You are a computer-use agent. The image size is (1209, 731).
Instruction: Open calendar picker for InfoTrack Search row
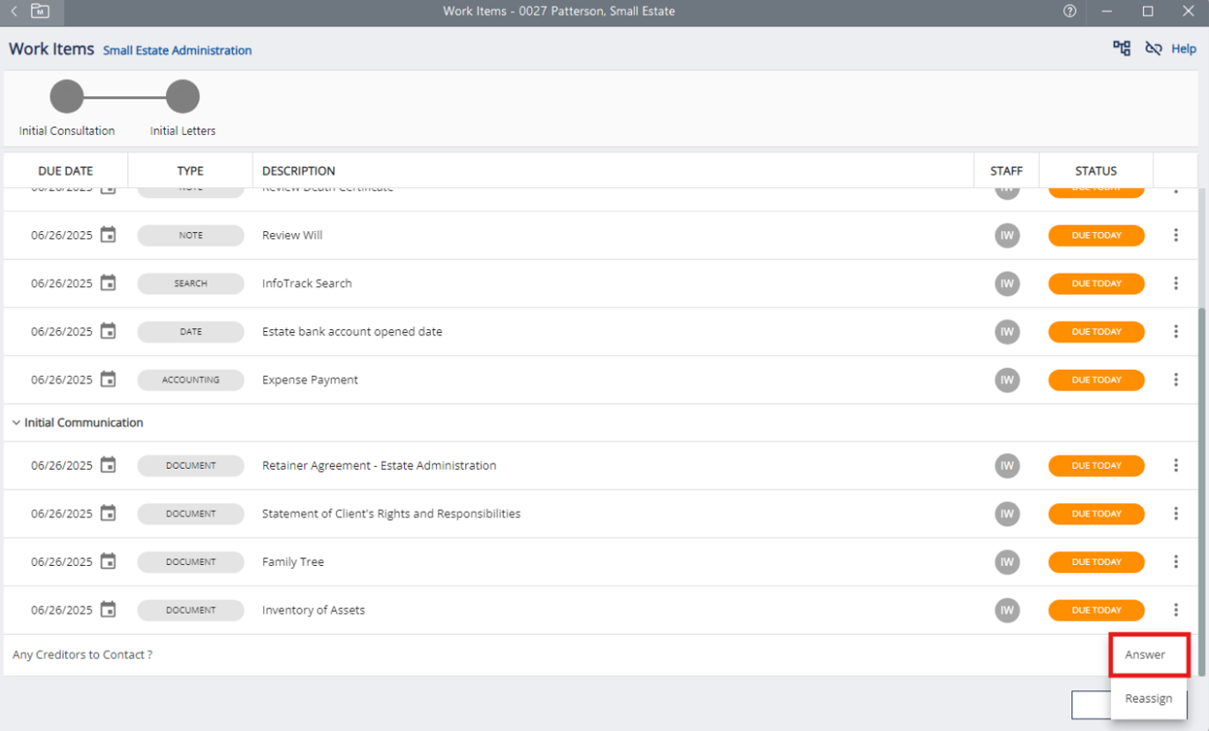point(108,283)
